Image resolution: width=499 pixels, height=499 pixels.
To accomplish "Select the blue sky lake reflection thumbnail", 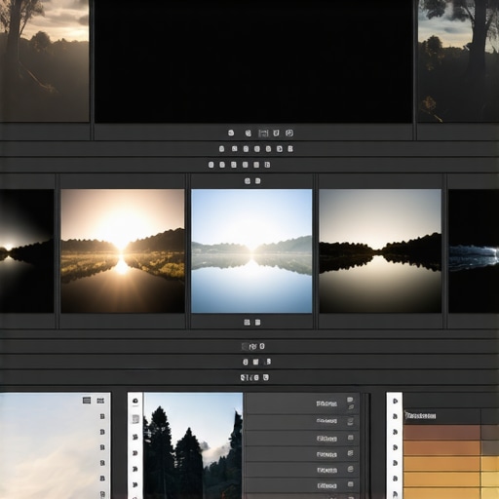I will 251,251.
